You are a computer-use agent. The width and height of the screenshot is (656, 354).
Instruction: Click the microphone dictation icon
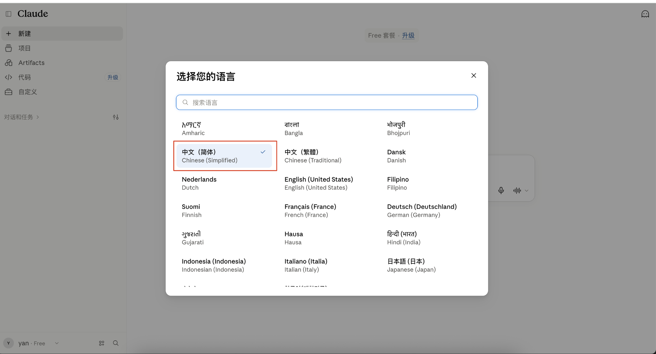[501, 191]
